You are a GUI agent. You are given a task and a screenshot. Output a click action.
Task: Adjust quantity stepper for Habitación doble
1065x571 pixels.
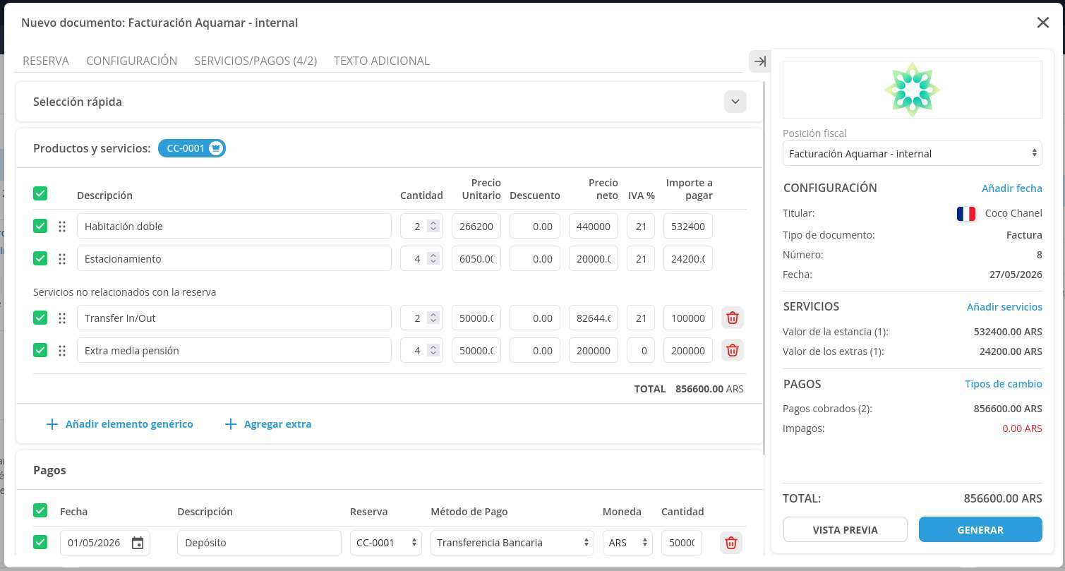pos(433,227)
